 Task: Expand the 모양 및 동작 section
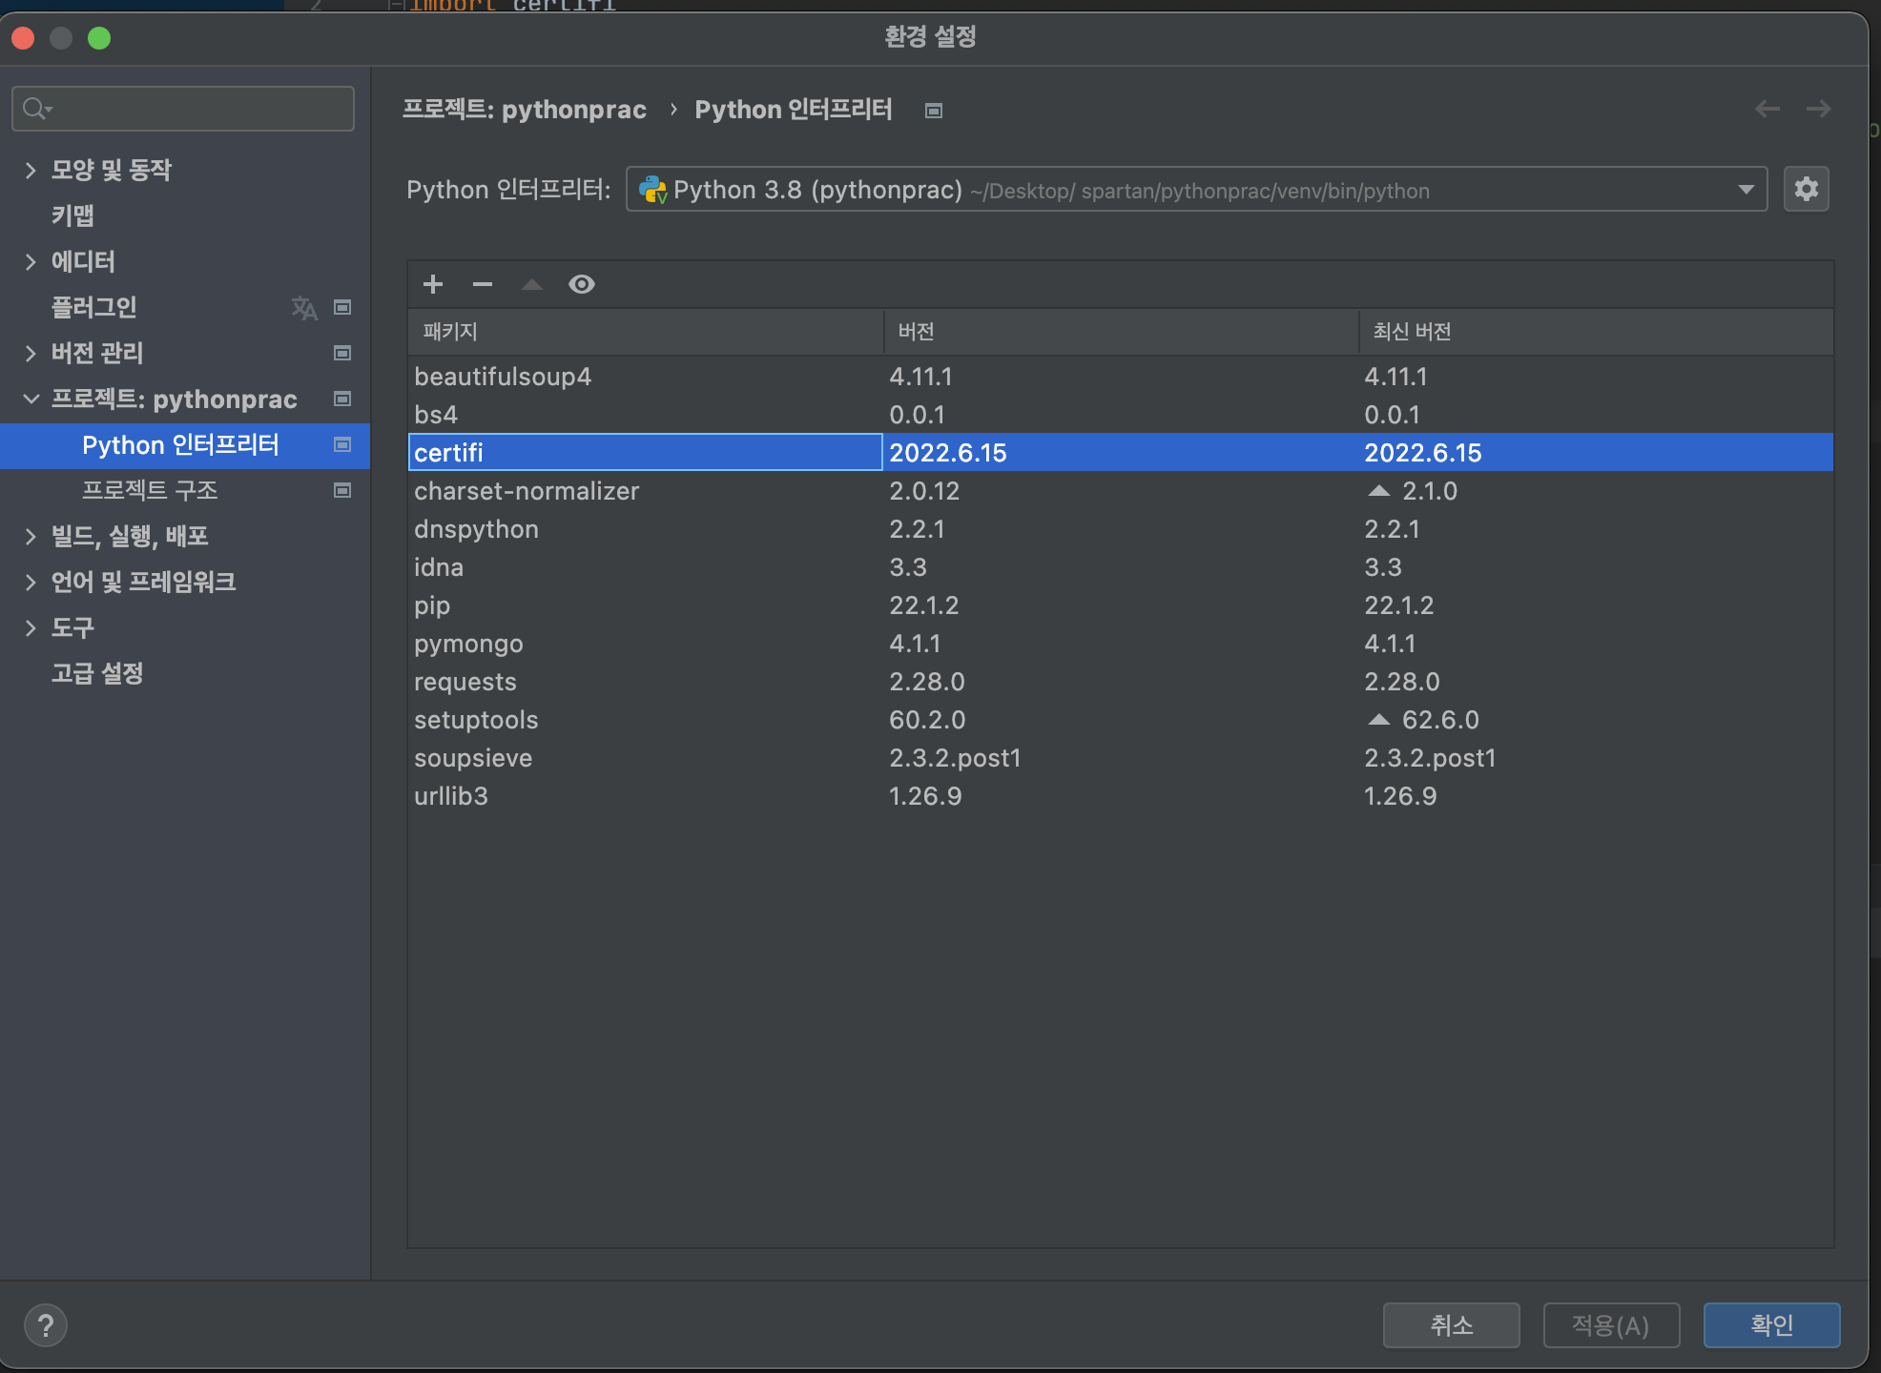(31, 170)
